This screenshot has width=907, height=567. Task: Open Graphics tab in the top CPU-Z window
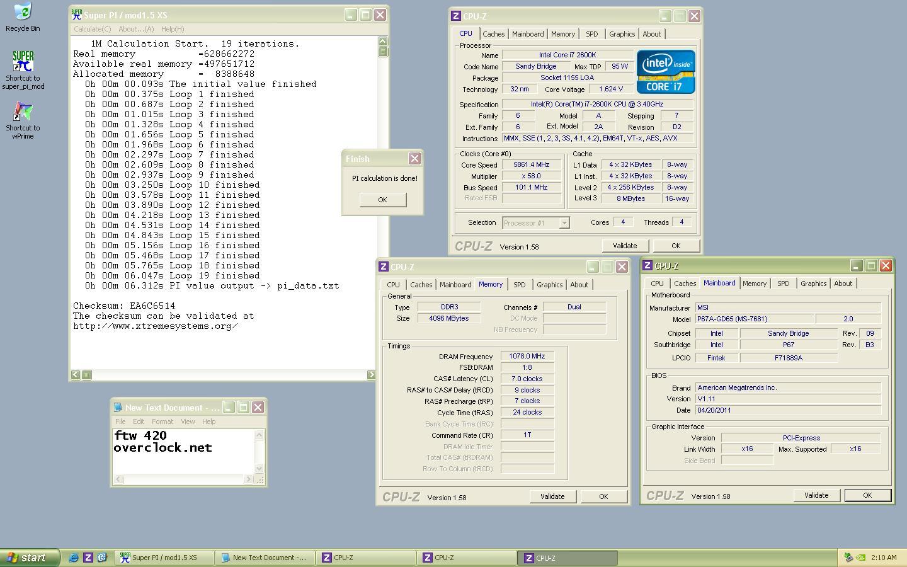pyautogui.click(x=622, y=34)
